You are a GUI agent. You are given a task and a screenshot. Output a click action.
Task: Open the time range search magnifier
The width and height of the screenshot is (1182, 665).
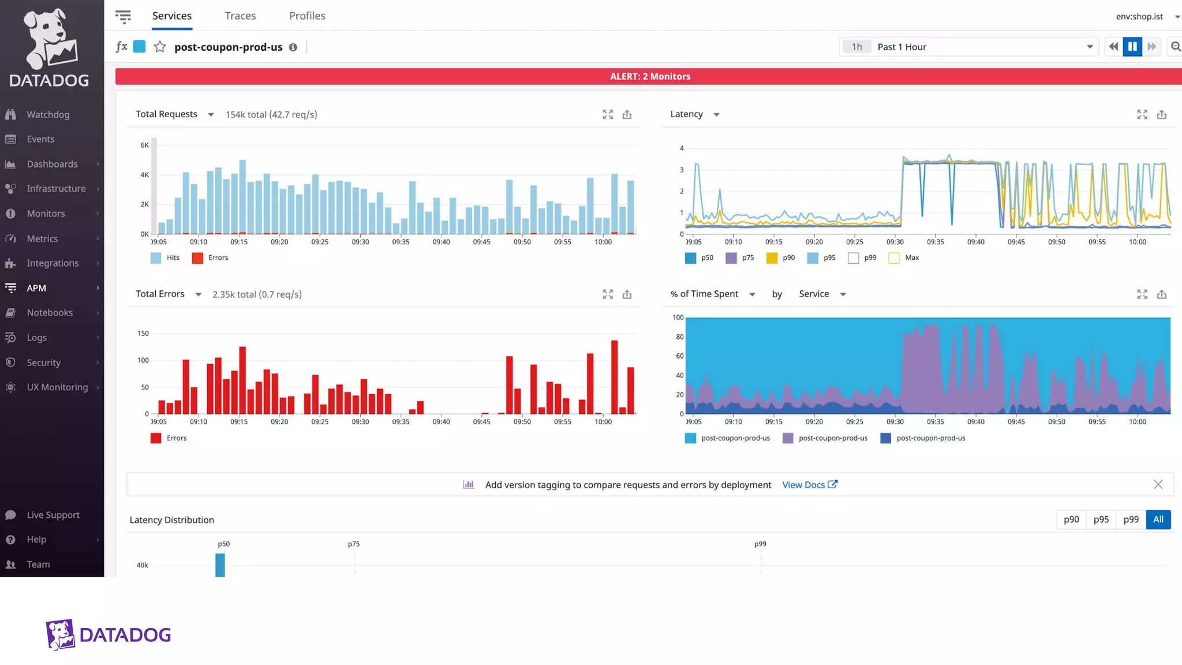1175,47
